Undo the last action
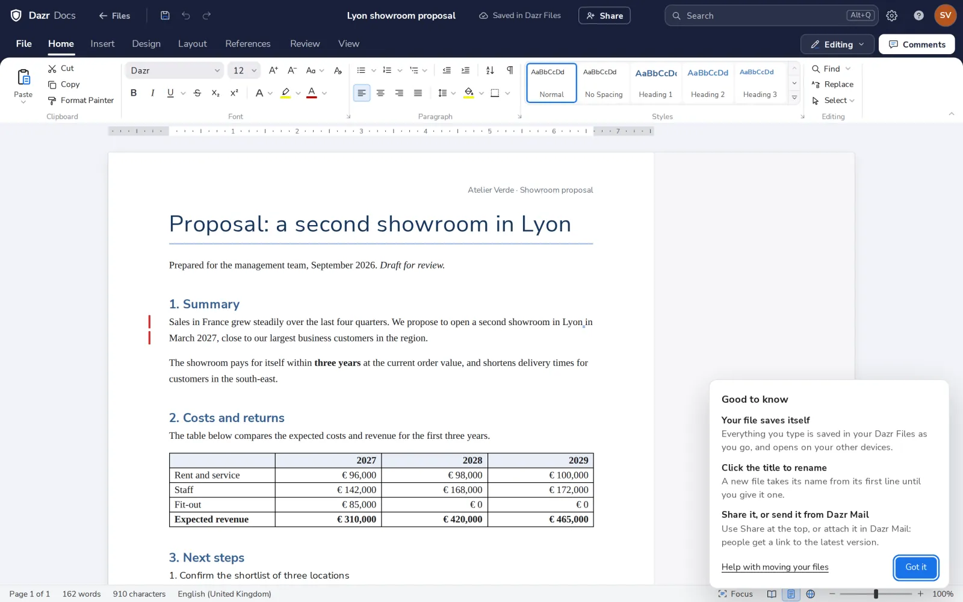 click(186, 16)
